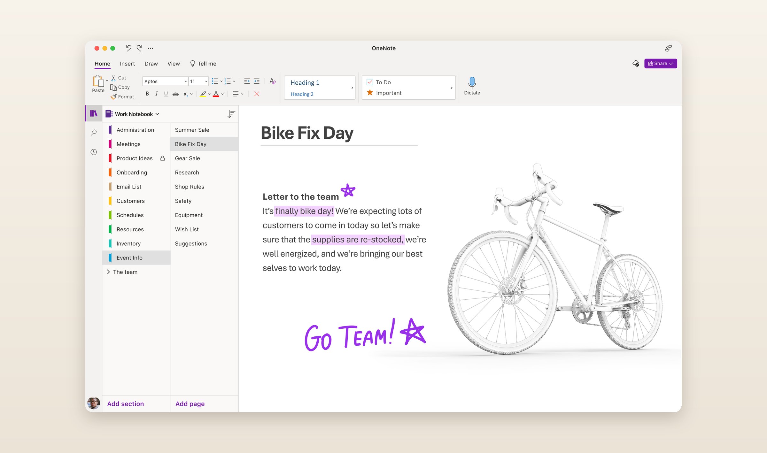Screen dimensions: 767x453
Task: Click the sort pages icon
Action: click(231, 114)
